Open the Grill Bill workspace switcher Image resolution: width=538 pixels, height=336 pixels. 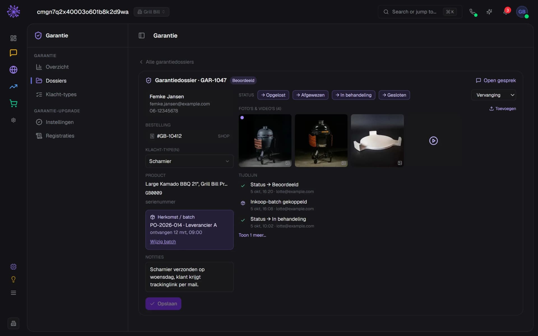tap(151, 12)
